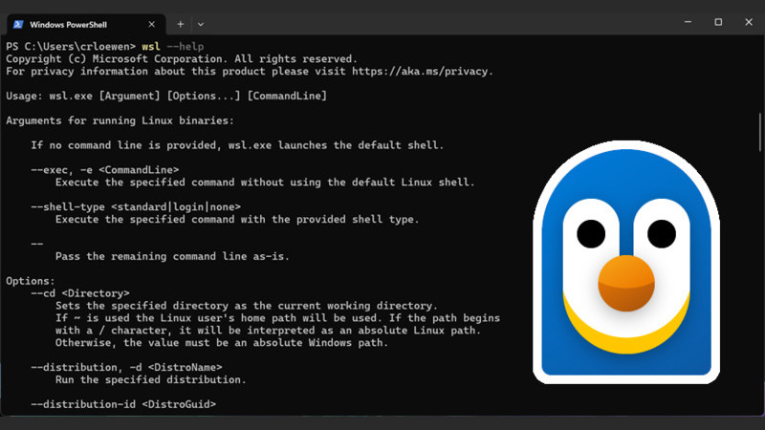
Task: Click 'Execute the specified command with the provided' line
Action: (x=237, y=220)
